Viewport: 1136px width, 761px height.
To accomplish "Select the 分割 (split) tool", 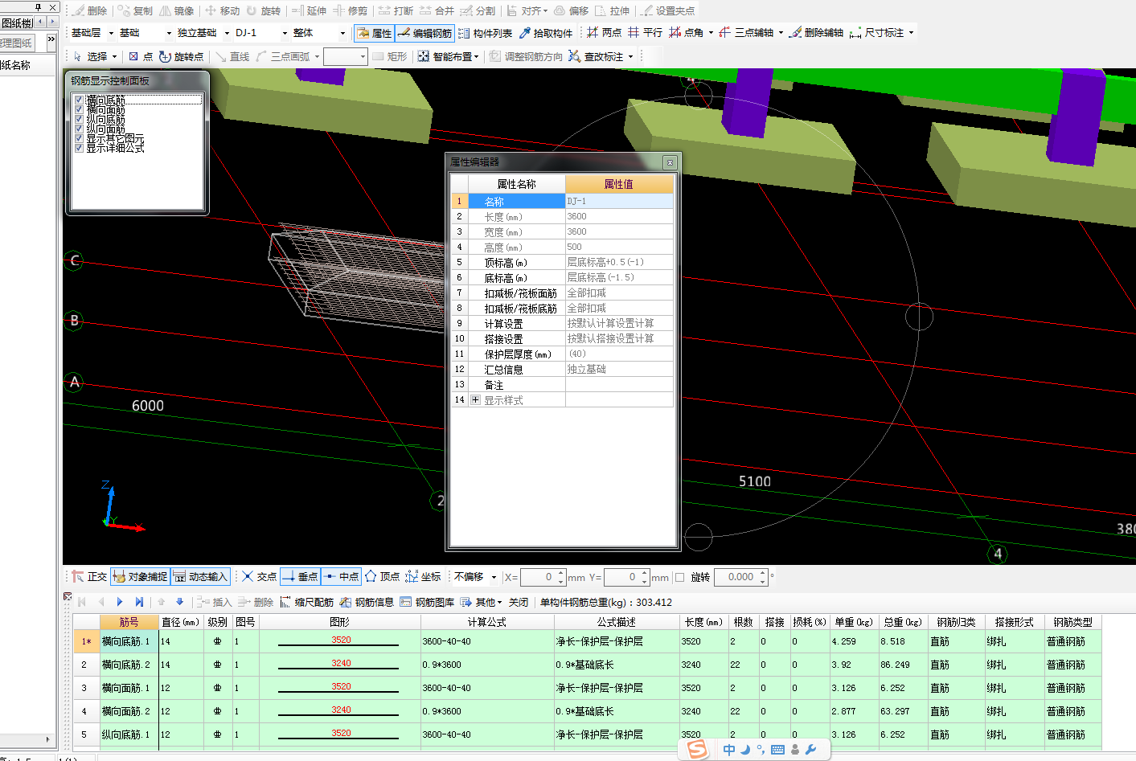I will point(478,10).
